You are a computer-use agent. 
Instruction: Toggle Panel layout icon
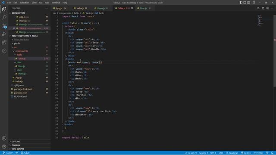pyautogui.click(x=245, y=3)
